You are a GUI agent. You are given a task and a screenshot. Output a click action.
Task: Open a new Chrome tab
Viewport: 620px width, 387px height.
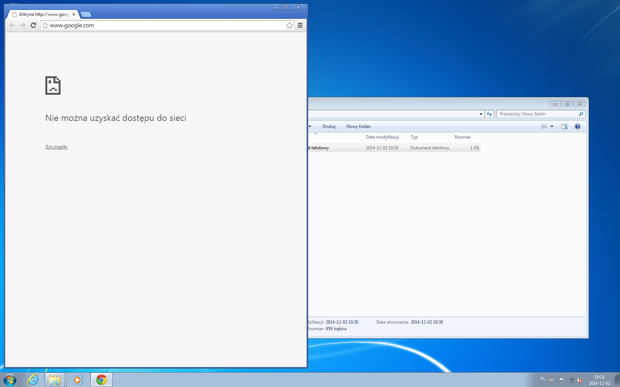tap(86, 14)
